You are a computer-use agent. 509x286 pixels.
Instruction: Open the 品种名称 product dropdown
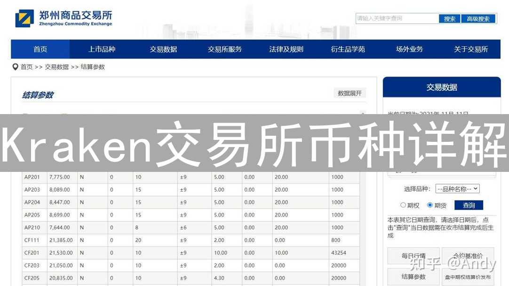(x=457, y=189)
